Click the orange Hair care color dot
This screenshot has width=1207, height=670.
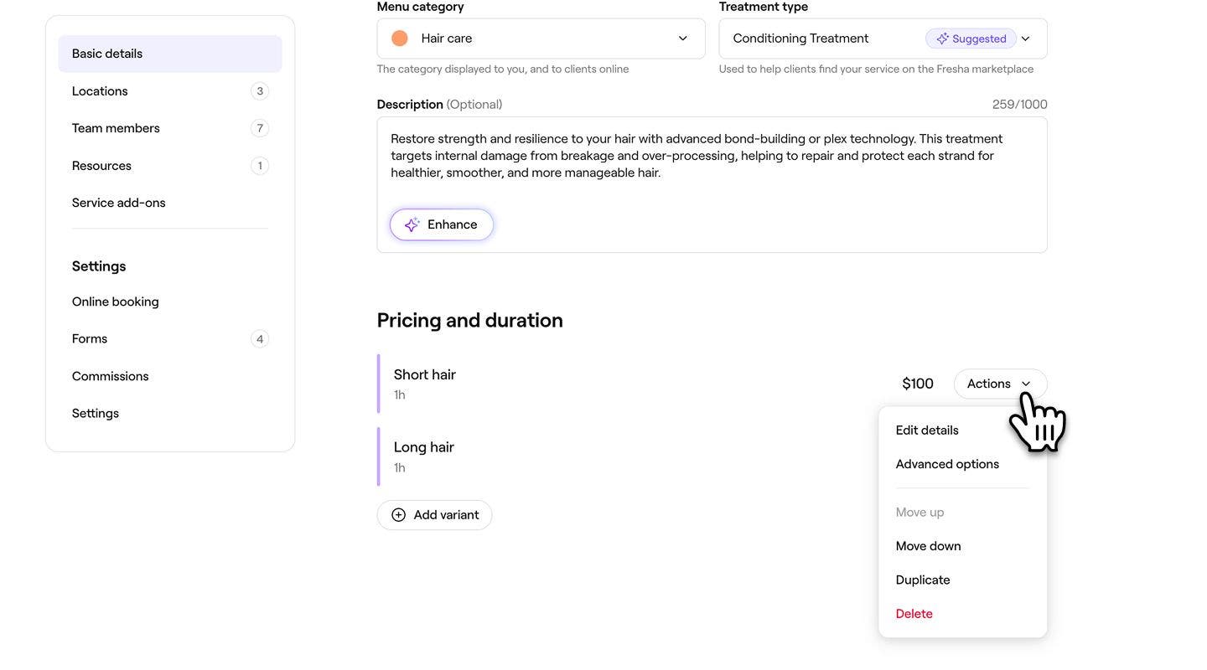(x=400, y=39)
